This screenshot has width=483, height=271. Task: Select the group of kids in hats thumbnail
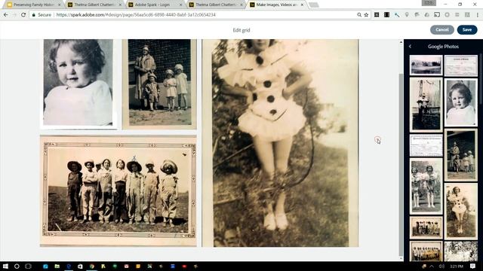[x=426, y=227]
